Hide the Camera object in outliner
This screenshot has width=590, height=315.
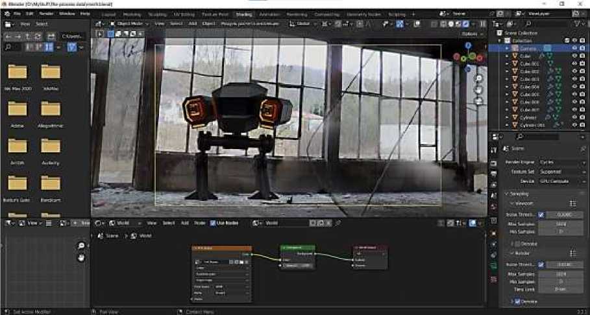coord(574,48)
